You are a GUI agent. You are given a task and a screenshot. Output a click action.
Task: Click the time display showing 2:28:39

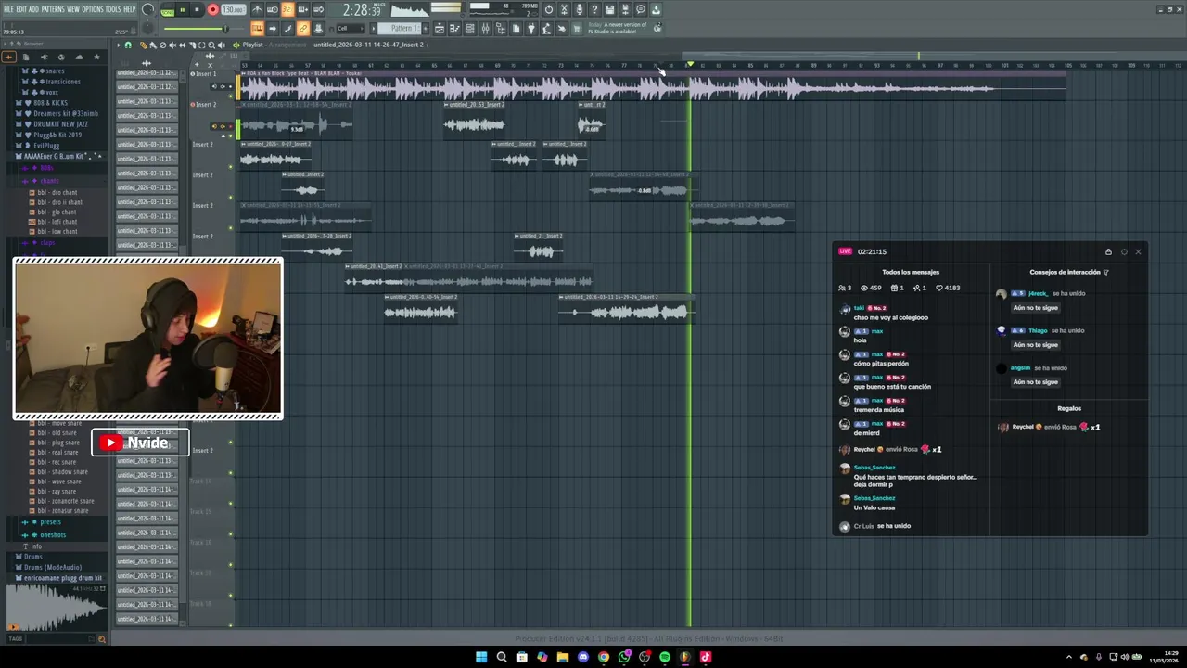(363, 10)
